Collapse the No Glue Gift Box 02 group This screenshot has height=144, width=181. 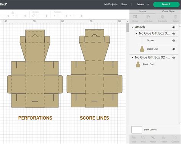132,57
